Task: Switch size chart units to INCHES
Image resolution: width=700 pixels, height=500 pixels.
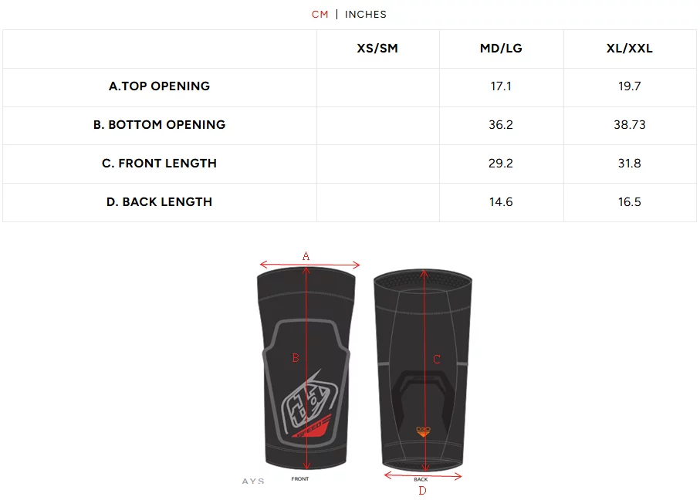Action: 366,15
